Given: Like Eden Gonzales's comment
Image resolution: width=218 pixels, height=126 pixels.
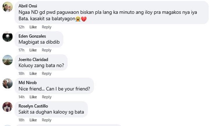Looking at the screenshot, I should tap(33, 50).
